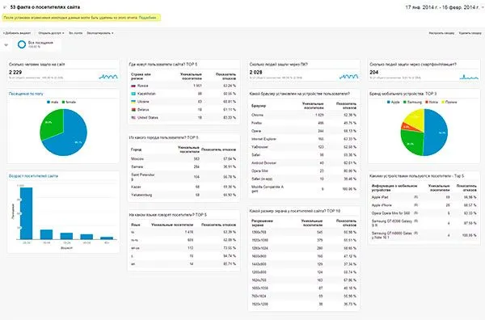Click the blue 'Все посещения' segment circle

(x=22, y=44)
